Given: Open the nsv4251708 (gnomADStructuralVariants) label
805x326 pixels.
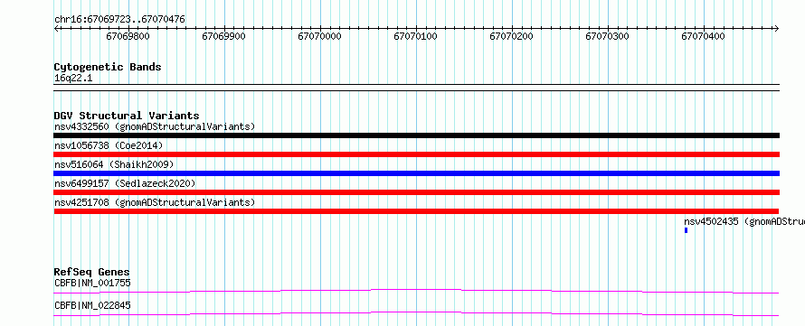Looking at the screenshot, I should tap(155, 202).
